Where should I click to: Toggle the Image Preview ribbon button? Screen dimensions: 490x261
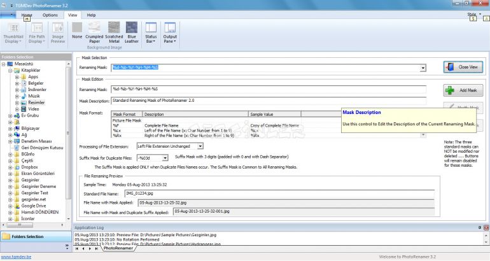(x=58, y=33)
